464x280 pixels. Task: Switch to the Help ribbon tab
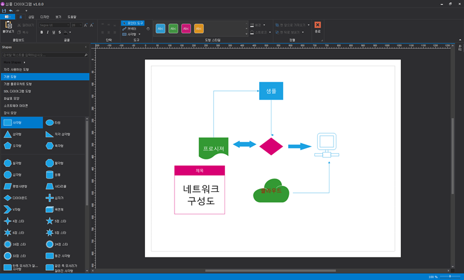point(71,17)
